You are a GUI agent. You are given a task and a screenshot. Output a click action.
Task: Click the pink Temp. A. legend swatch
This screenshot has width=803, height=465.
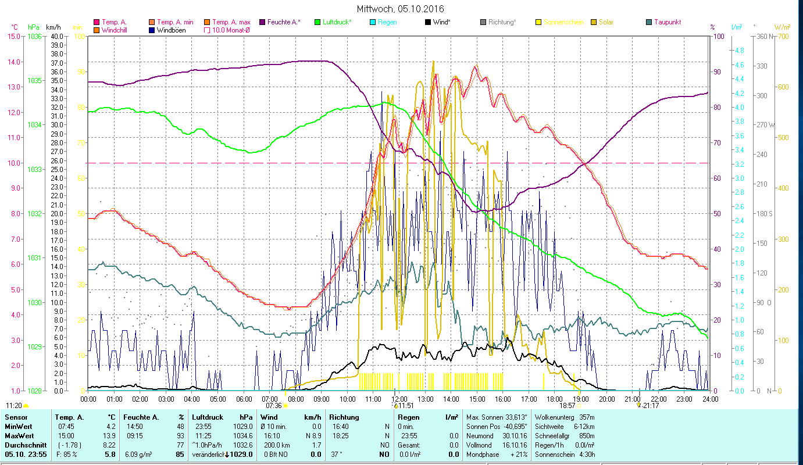point(97,22)
